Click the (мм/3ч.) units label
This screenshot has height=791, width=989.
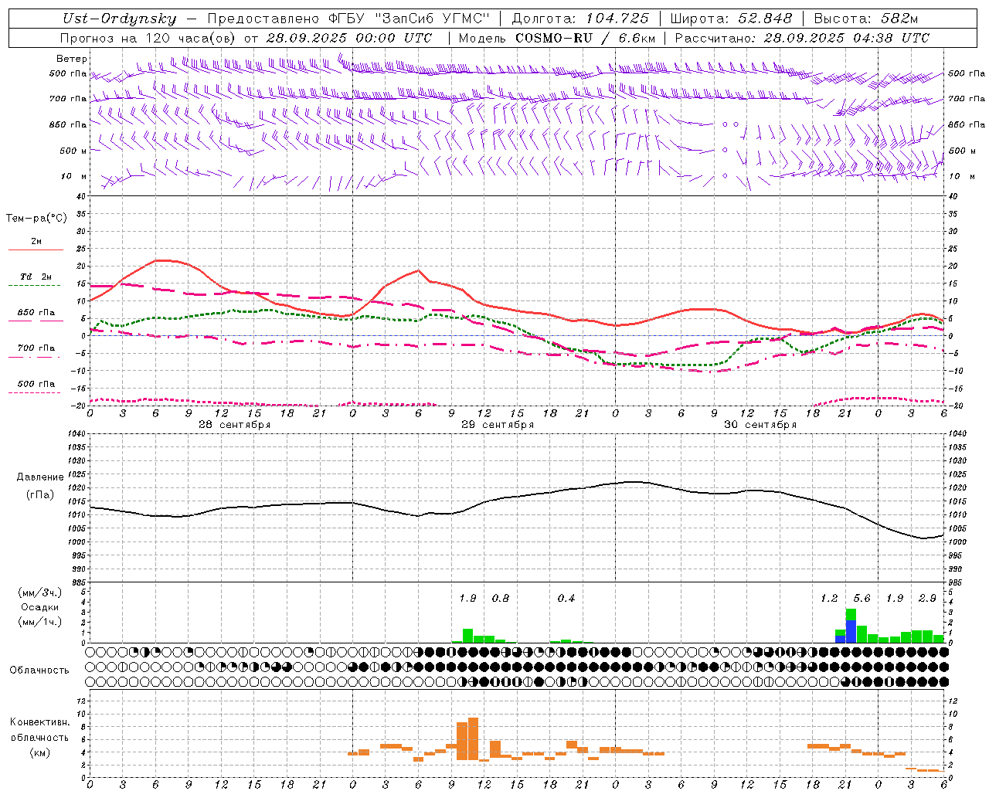(x=40, y=592)
